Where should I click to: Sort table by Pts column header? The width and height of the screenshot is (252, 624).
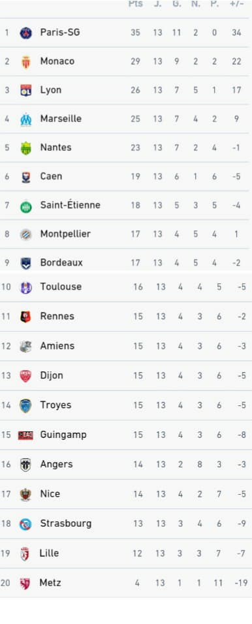coord(135,4)
